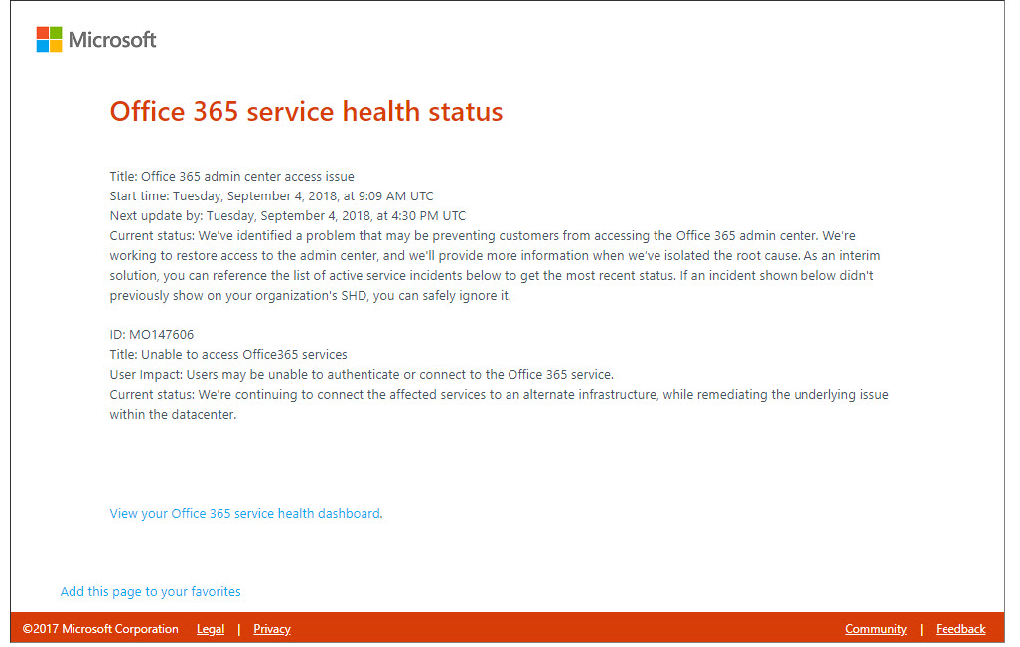Screen dimensions: 1020x647
Task: Open the Office 365 service health dashboard link
Action: (245, 514)
